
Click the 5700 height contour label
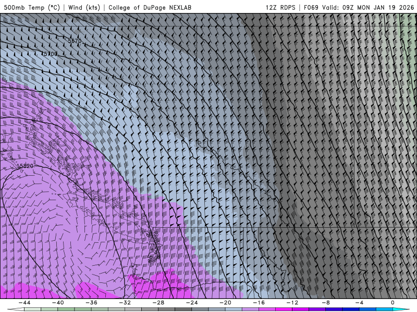pyautogui.click(x=50, y=54)
